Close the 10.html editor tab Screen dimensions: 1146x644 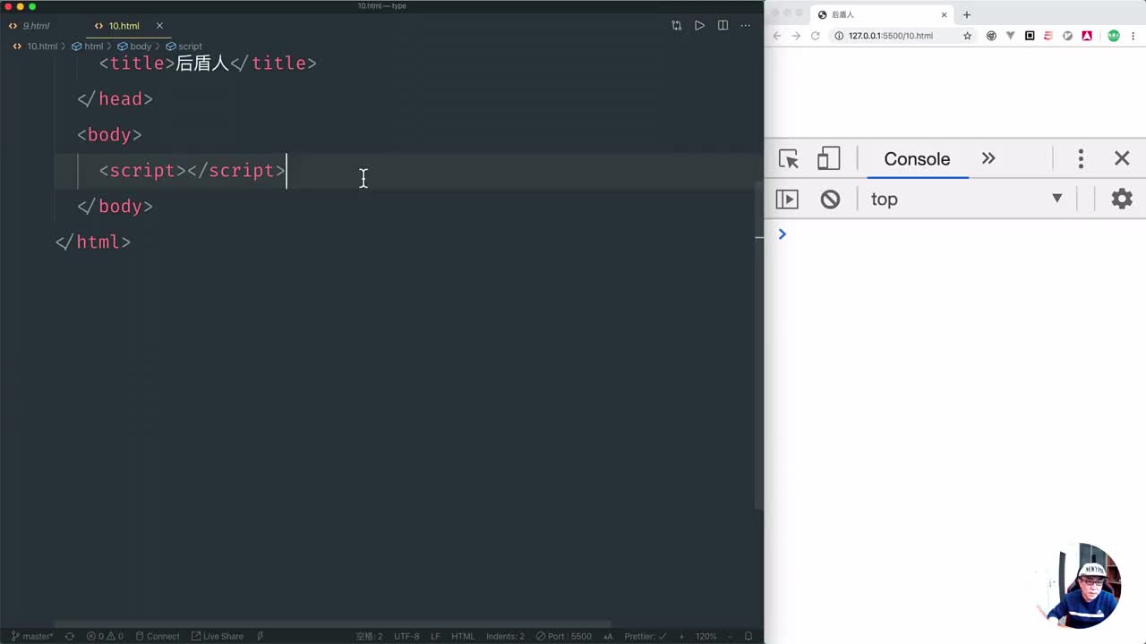click(159, 26)
